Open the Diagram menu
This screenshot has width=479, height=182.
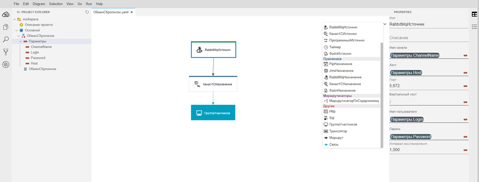[39, 4]
